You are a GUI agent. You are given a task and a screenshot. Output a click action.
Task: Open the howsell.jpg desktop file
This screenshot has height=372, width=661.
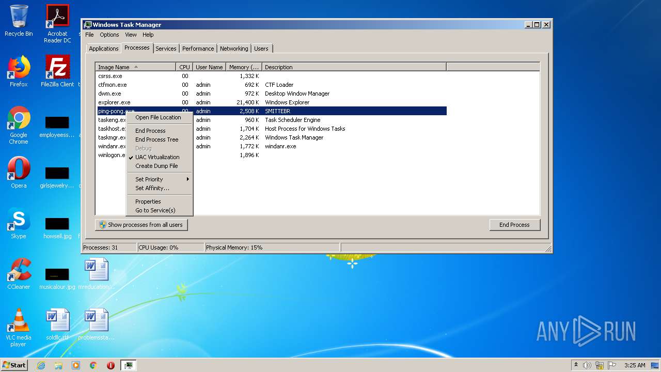pyautogui.click(x=57, y=228)
